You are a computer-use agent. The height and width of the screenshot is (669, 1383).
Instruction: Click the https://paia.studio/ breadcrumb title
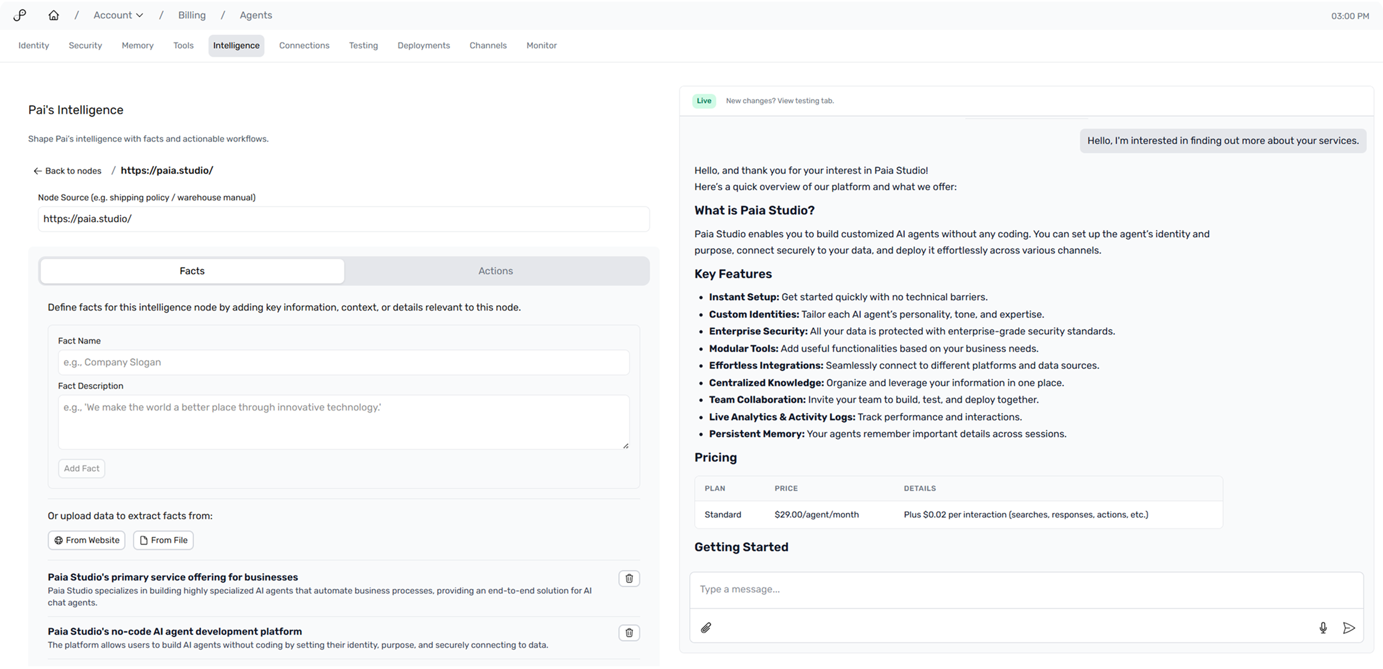167,171
